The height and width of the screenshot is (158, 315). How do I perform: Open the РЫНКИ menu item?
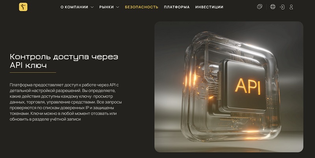point(106,7)
